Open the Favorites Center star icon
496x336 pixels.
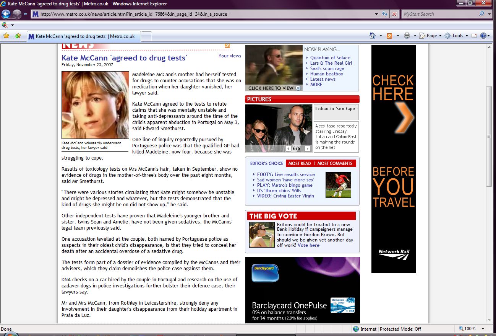pyautogui.click(x=6, y=36)
